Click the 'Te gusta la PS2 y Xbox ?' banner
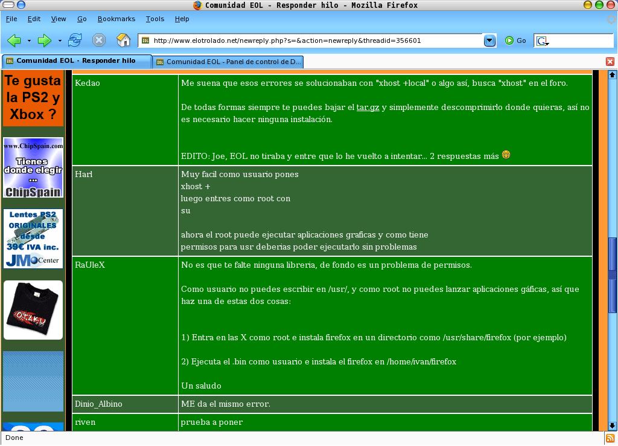The width and height of the screenshot is (618, 446). click(33, 98)
